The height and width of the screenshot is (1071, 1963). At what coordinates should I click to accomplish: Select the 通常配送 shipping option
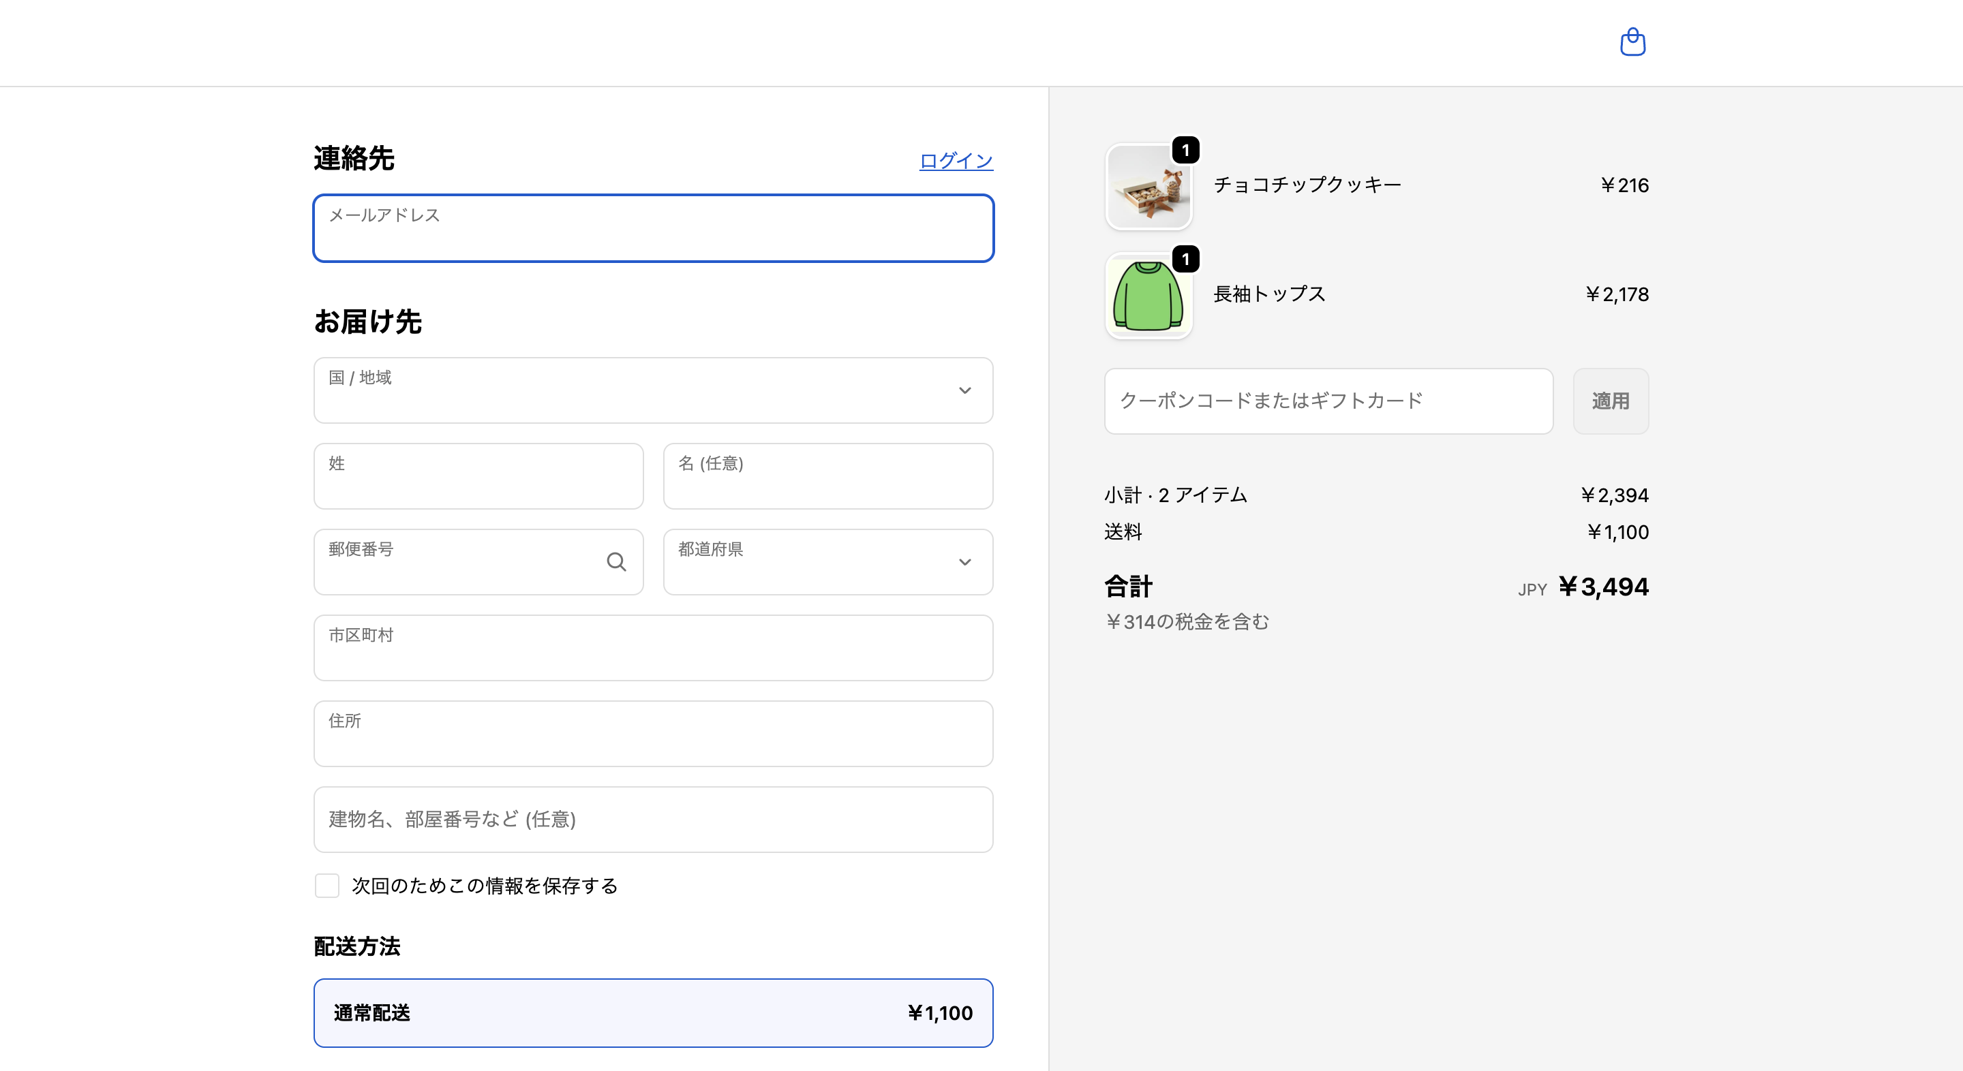[x=653, y=1013]
